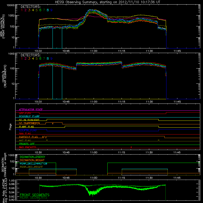
Task: Click the PARTICLE_FLAG label
Action: click(28, 137)
